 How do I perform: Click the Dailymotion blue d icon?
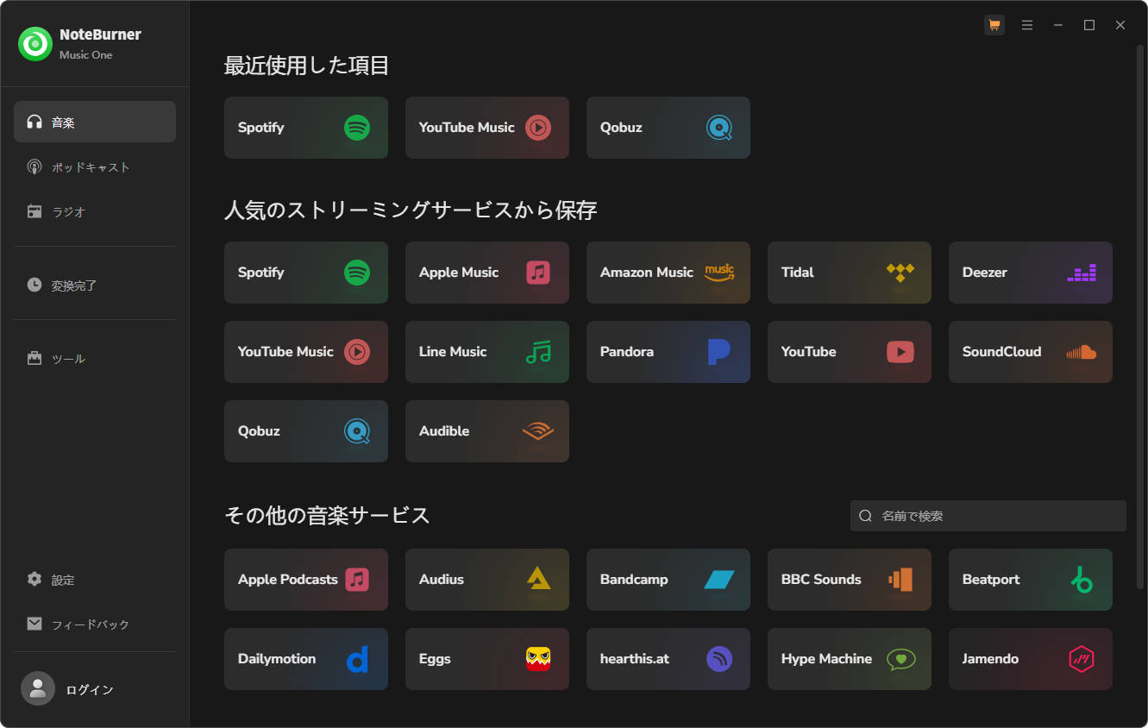pyautogui.click(x=357, y=660)
